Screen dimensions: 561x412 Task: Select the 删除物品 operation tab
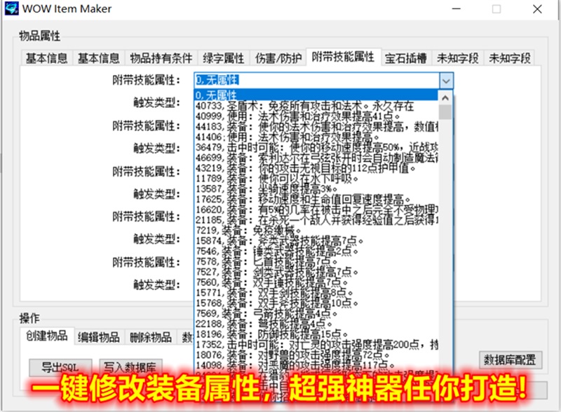(x=151, y=337)
